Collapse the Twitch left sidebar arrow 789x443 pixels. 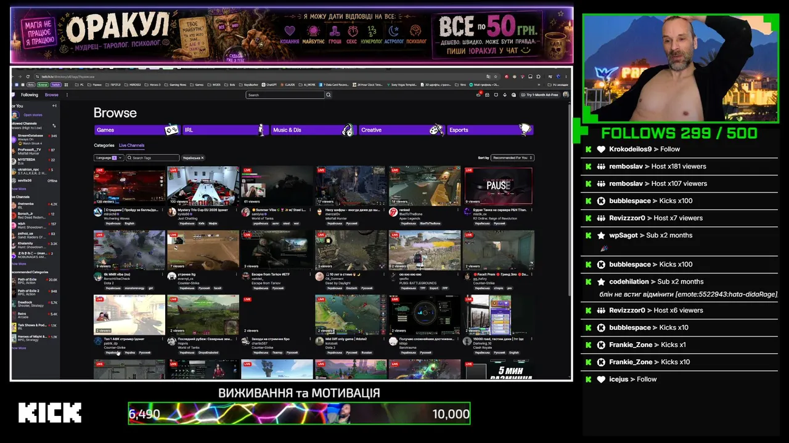pyautogui.click(x=54, y=106)
